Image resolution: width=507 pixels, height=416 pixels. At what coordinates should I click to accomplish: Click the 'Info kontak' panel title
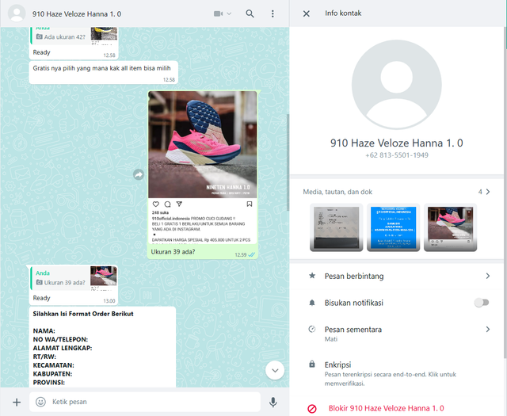pyautogui.click(x=343, y=13)
